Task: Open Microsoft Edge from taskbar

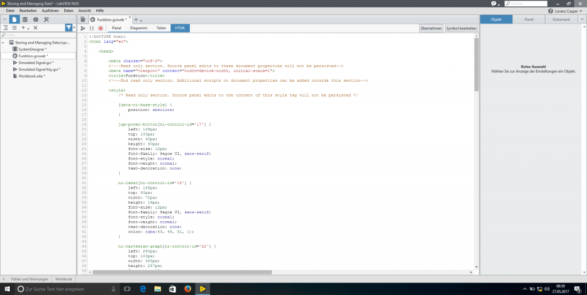Action: point(143,289)
